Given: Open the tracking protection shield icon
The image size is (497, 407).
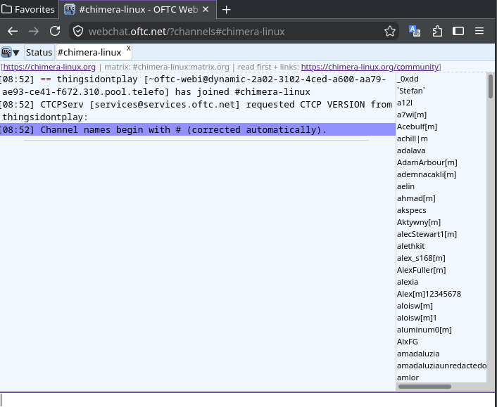Looking at the screenshot, I should 78,32.
